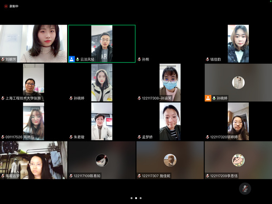Click the green microphone icon beside 云淡风轻

click(x=78, y=59)
